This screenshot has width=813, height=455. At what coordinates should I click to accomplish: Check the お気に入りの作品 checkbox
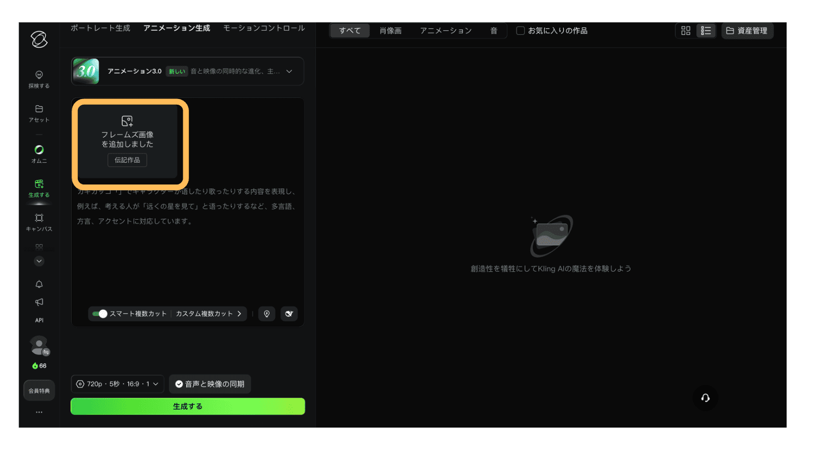(520, 31)
